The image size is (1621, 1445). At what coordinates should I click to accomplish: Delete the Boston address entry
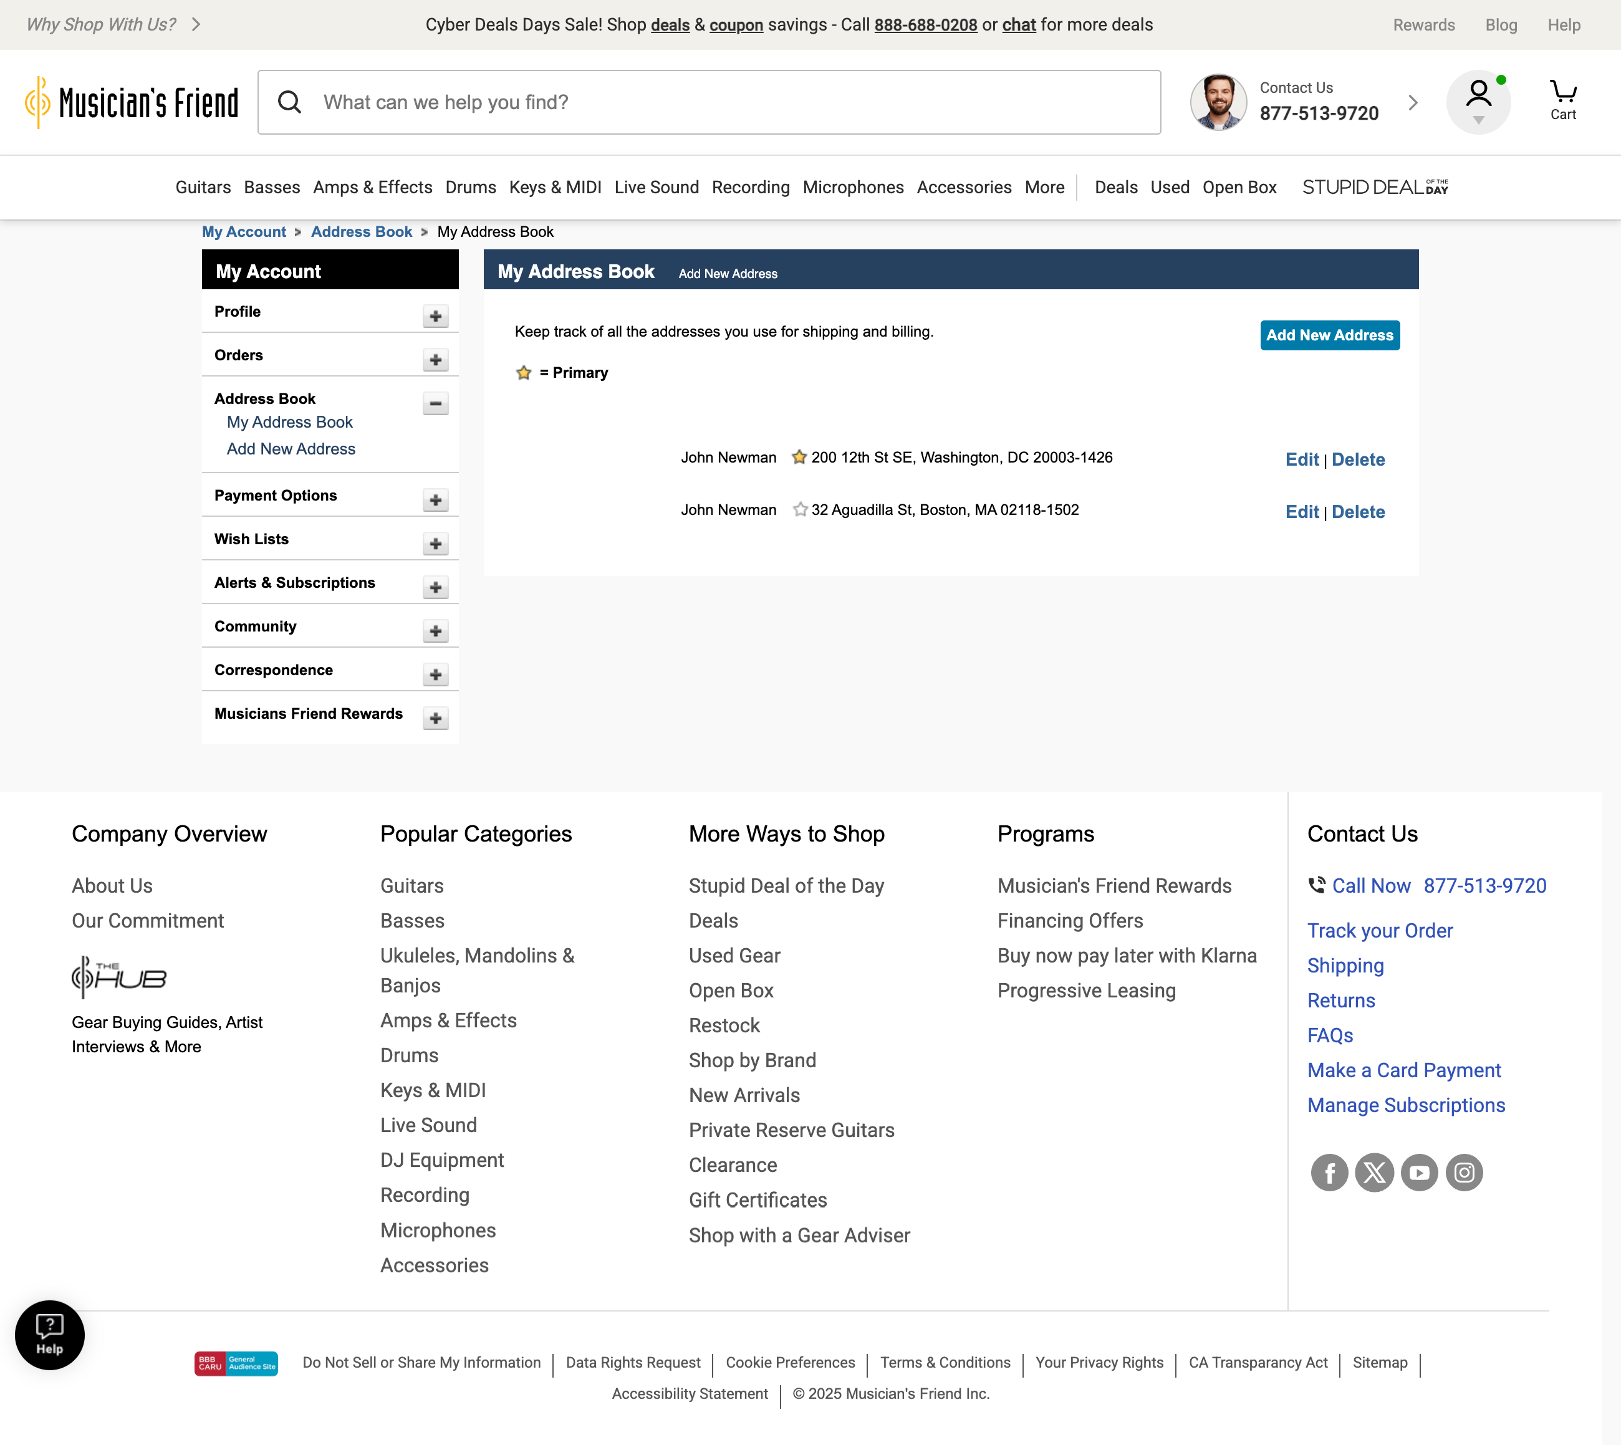1357,512
